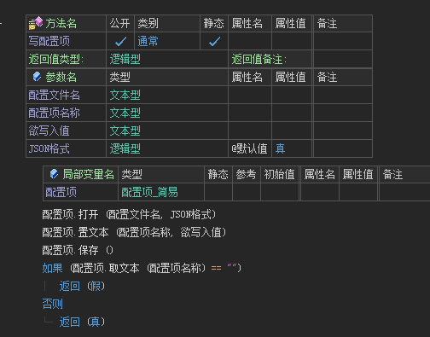Click the 否则 keyword
The width and height of the screenshot is (430, 337).
pos(52,304)
